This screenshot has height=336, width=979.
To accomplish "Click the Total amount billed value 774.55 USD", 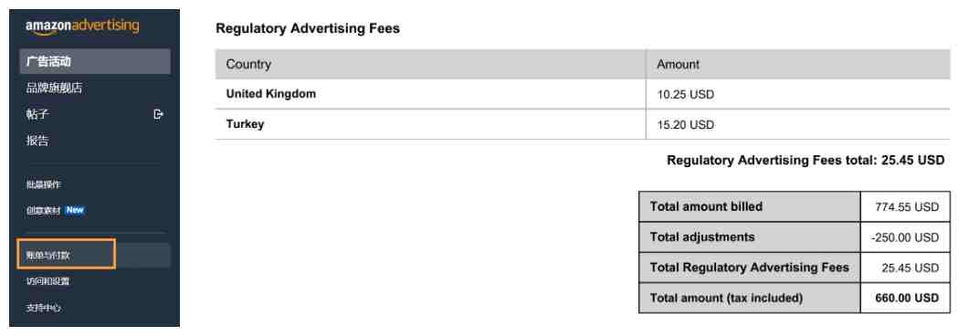I will (907, 207).
